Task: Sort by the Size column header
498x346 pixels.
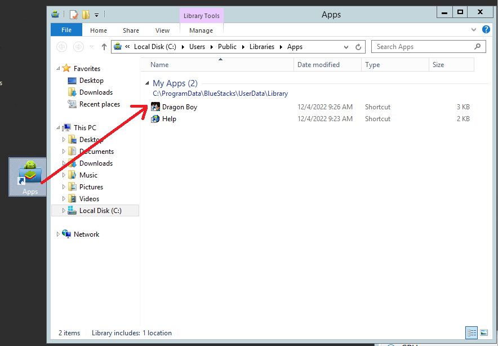Action: [x=451, y=65]
